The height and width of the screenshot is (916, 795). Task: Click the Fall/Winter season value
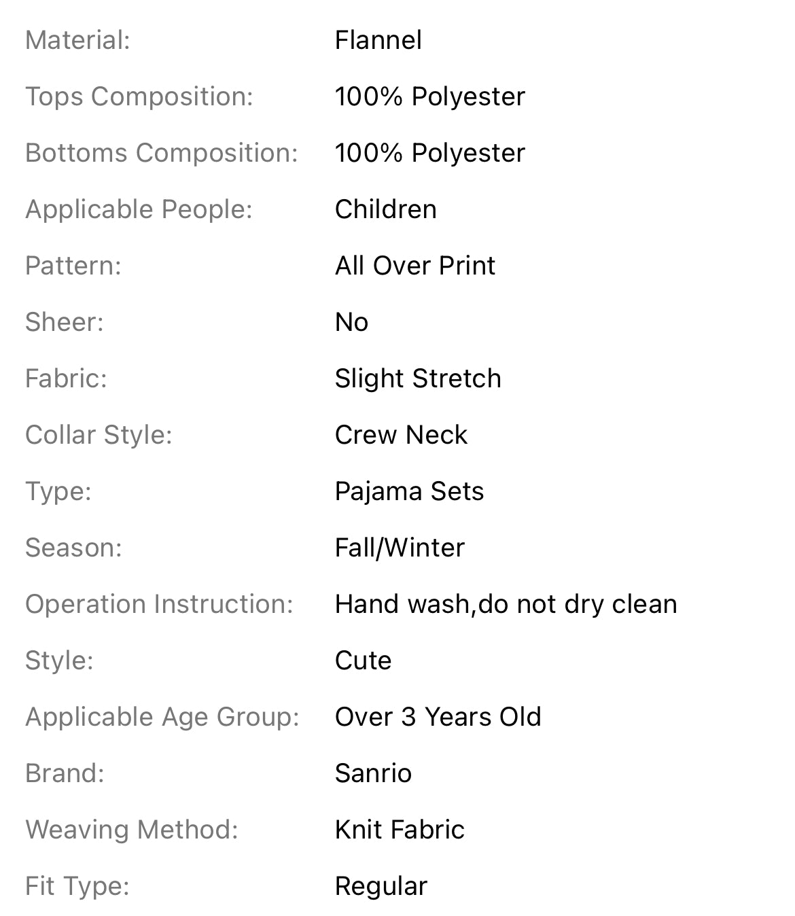400,548
